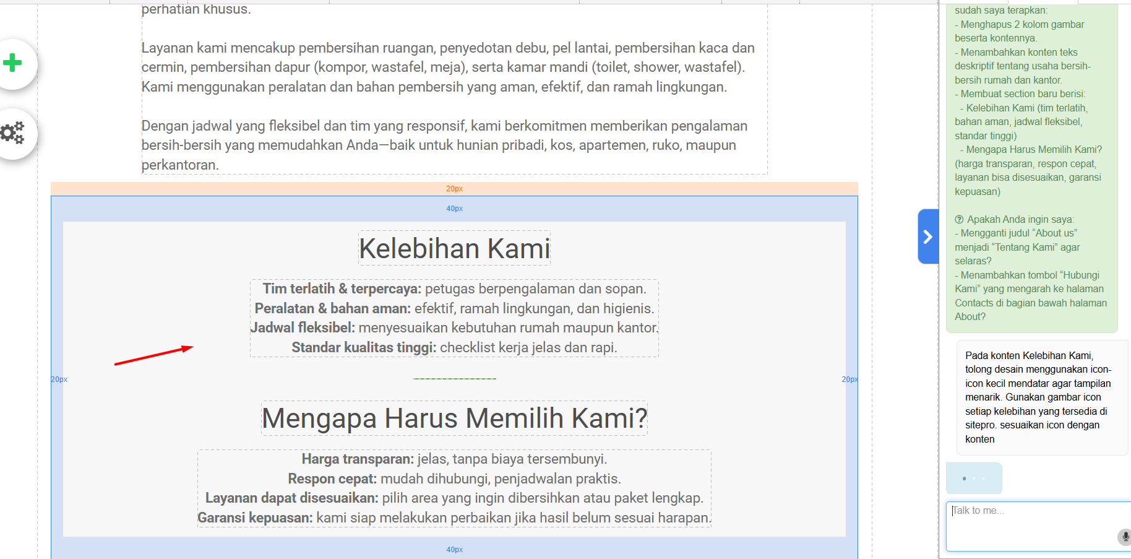
Task: Click the paragraph starting 'Dengan jadwal yang fleksibel'
Action: (x=444, y=145)
